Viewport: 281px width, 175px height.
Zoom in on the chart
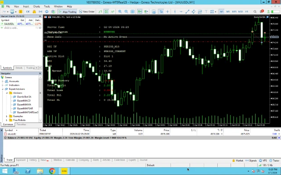pyautogui.click(x=120, y=12)
